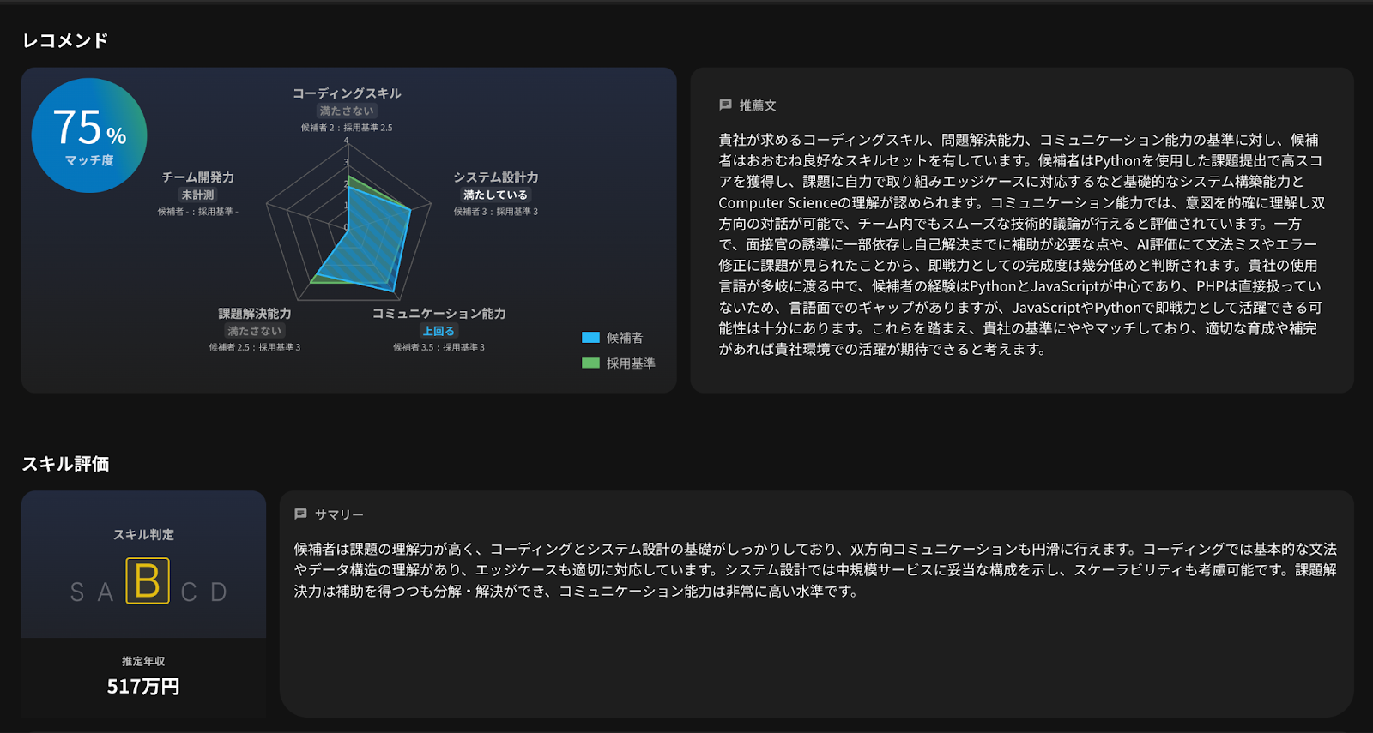Viewport: 1373px width, 733px height.
Task: Select the S grade letter in スキル判定
Action: (x=77, y=592)
